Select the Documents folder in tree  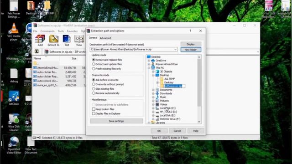coord(164,90)
